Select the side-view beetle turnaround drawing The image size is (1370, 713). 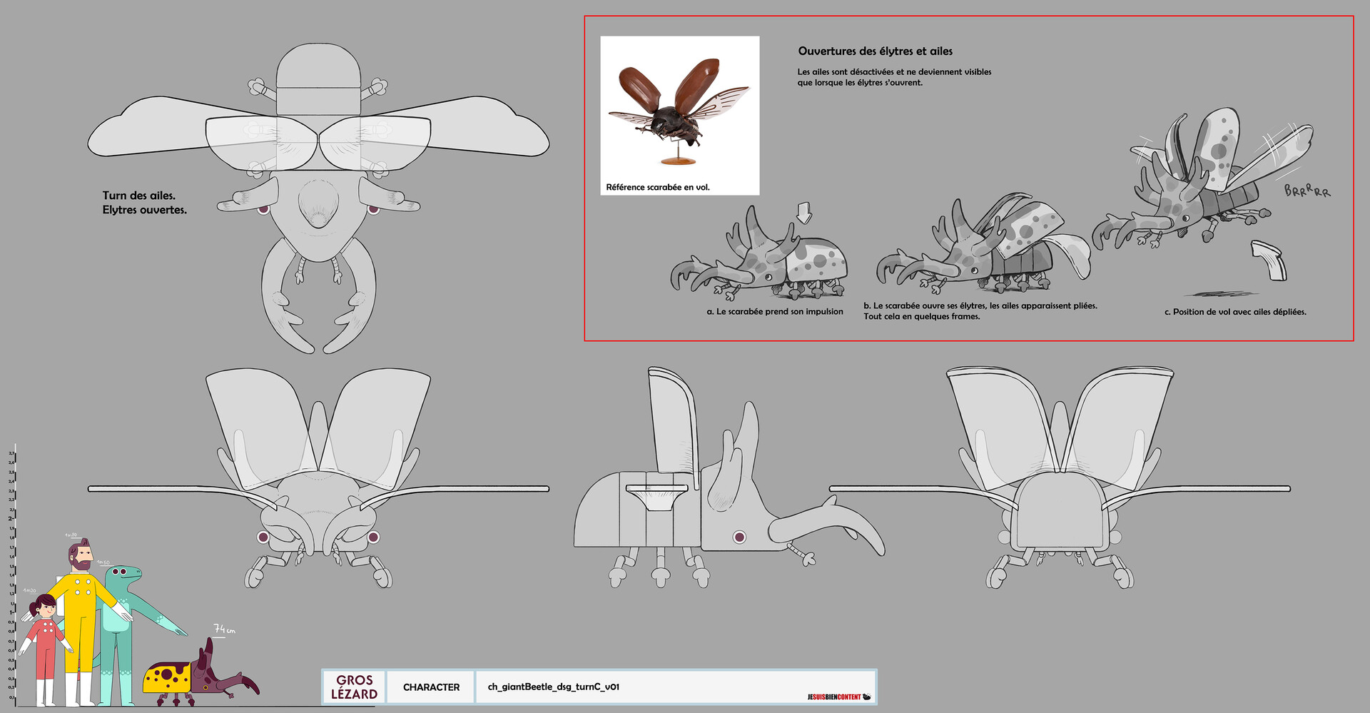coord(729,477)
